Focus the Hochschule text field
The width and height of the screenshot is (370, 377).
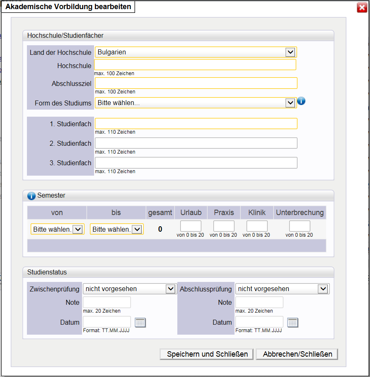[195, 65]
